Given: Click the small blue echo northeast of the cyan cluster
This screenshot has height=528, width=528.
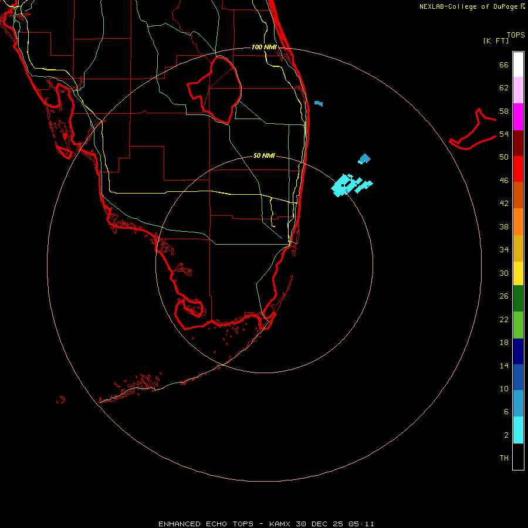Looking at the screenshot, I should pyautogui.click(x=364, y=158).
